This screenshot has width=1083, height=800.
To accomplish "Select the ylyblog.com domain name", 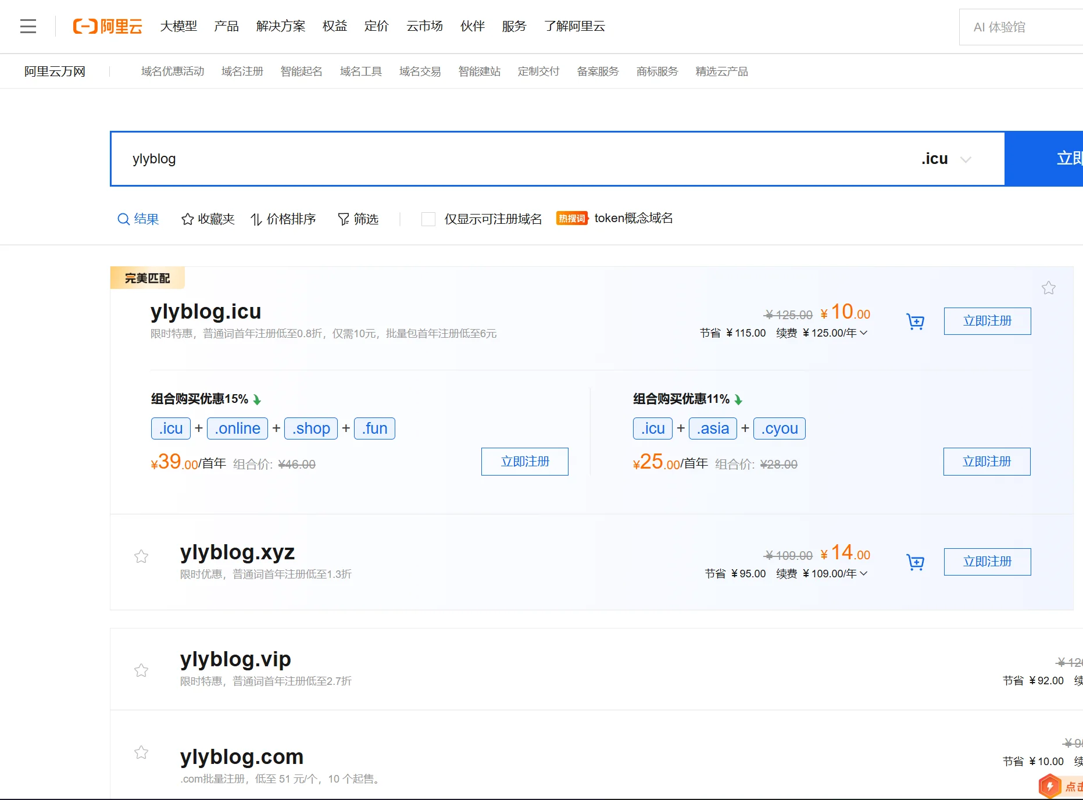I will coord(242,756).
